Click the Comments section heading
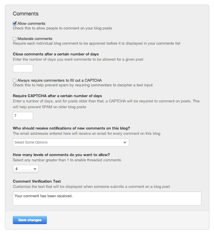Image resolution: width=214 pixels, height=234 pixels. click(26, 14)
